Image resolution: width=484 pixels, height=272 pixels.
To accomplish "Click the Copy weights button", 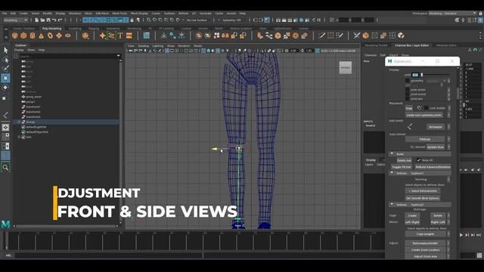I will click(x=425, y=234).
